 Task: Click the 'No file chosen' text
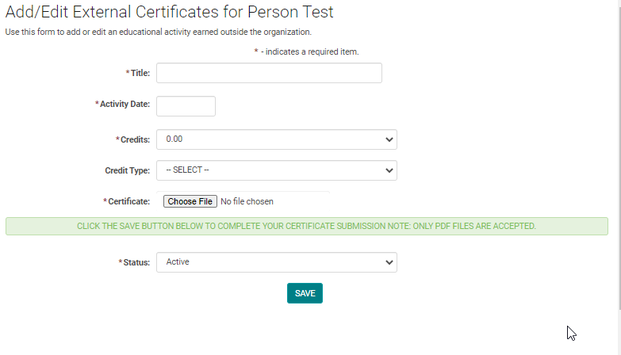point(247,202)
